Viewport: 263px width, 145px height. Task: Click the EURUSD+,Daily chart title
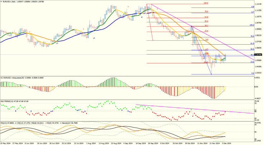tap(9, 2)
